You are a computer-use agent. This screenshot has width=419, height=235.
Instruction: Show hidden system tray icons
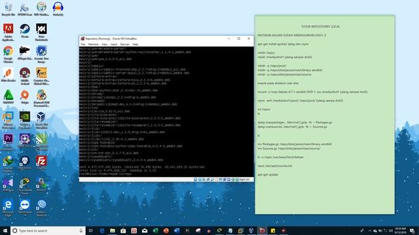[x=370, y=230]
